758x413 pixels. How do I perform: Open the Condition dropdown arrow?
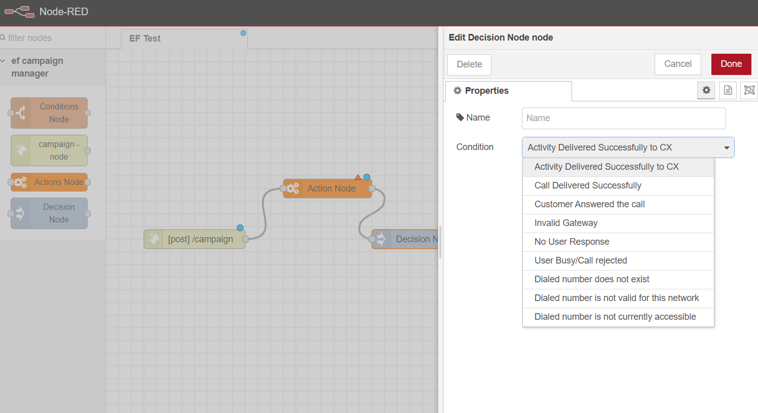(726, 147)
